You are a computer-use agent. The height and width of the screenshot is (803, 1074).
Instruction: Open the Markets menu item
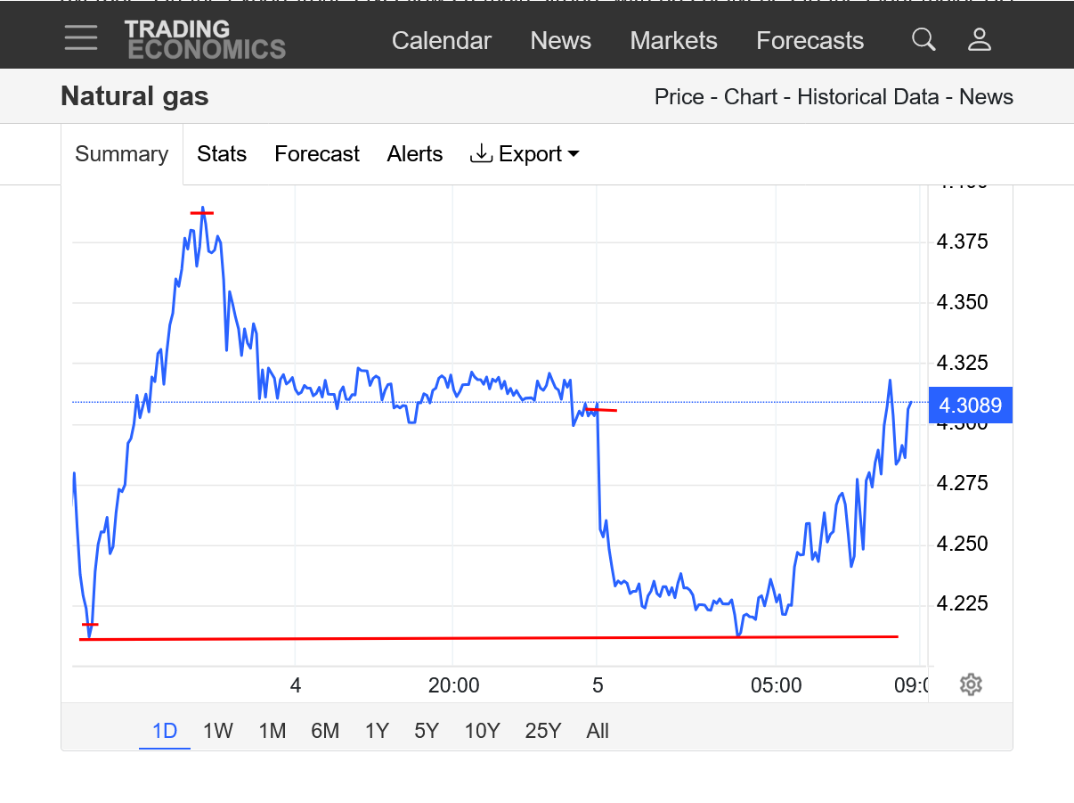pyautogui.click(x=673, y=41)
